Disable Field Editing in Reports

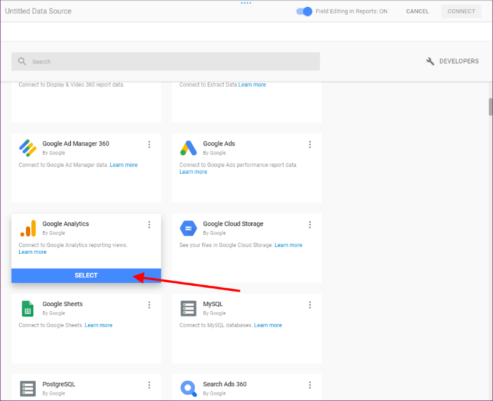303,11
